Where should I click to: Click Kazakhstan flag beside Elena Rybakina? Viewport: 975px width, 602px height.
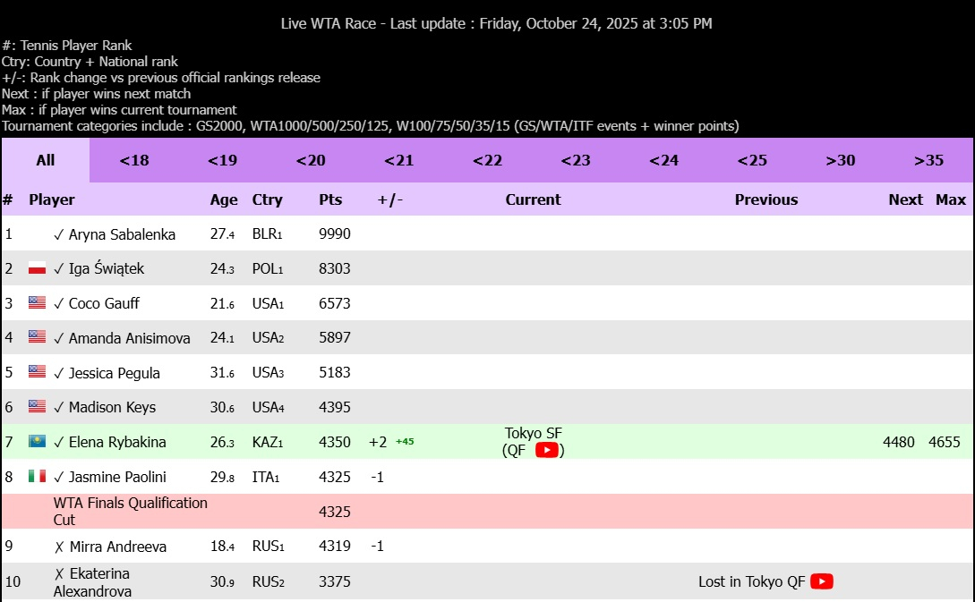pyautogui.click(x=37, y=442)
